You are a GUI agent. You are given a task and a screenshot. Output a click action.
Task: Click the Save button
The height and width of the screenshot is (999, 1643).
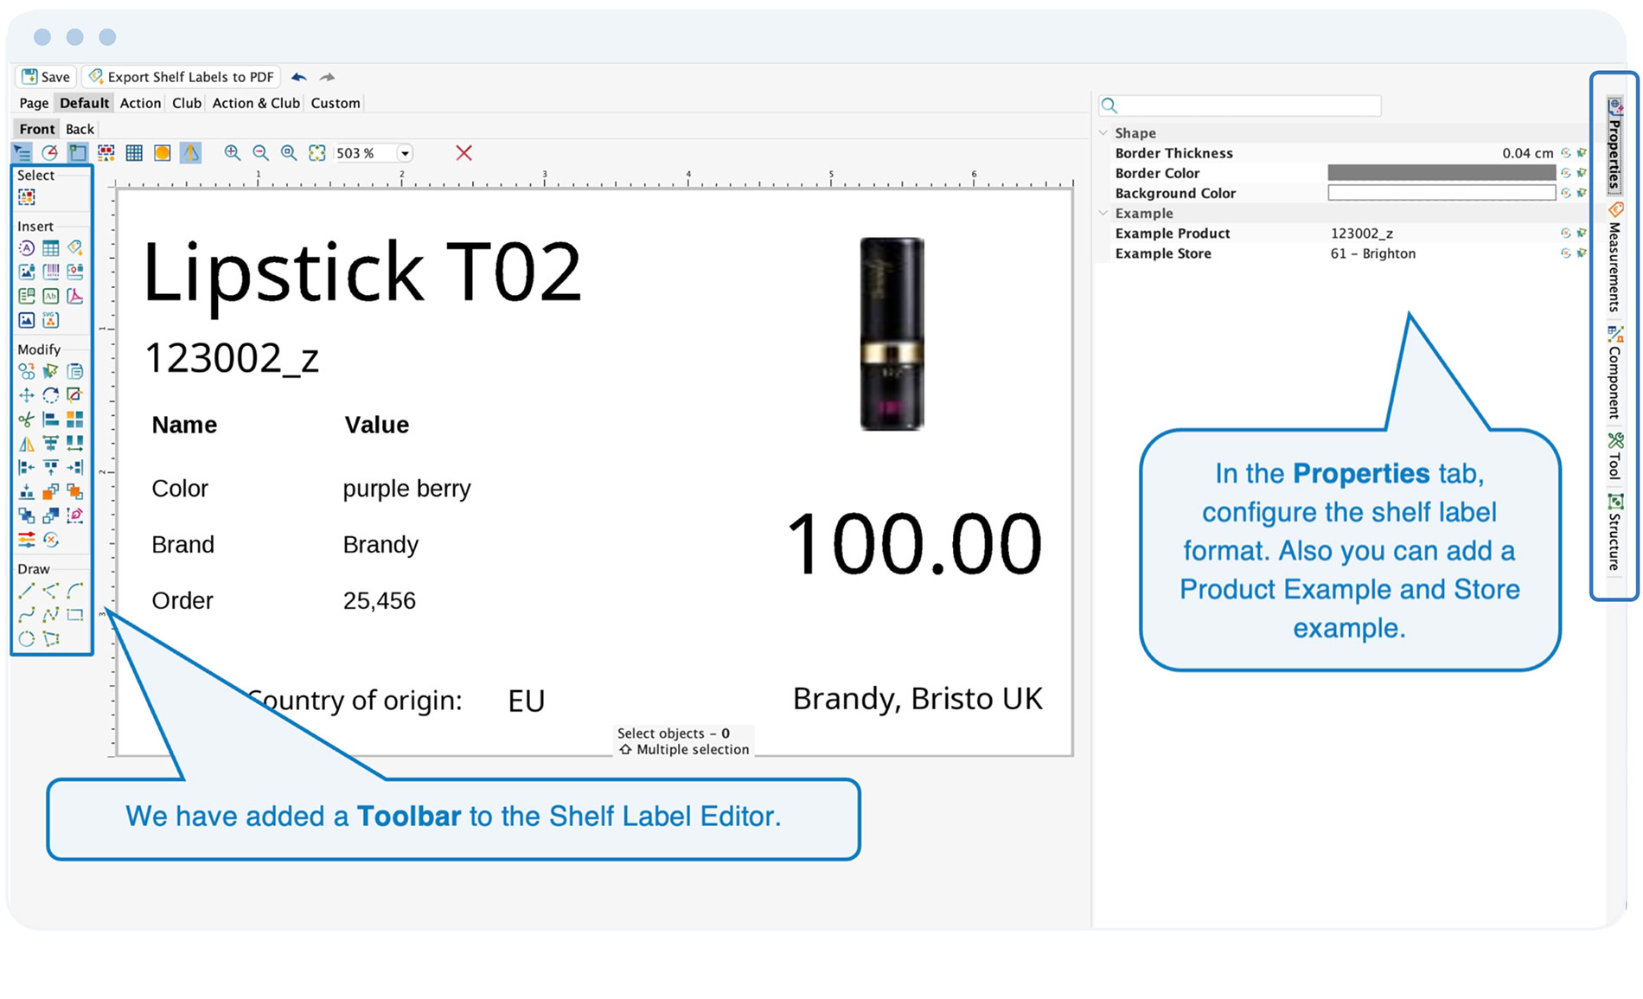pos(47,77)
